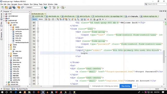Open the Output panel button

click(7, 89)
